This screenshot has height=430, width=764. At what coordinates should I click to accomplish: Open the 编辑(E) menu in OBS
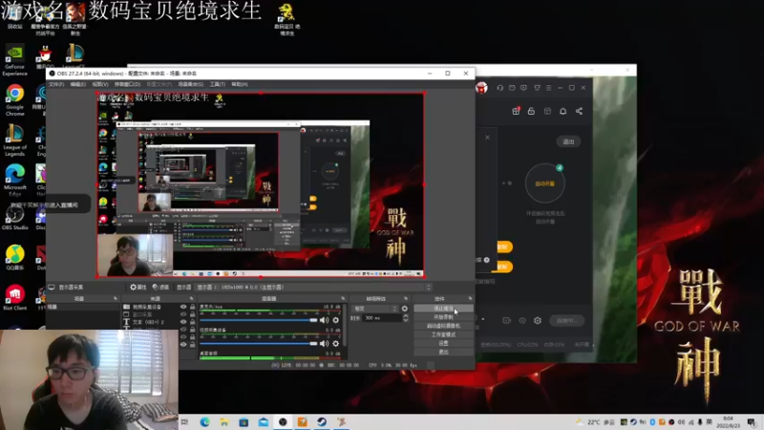[78, 84]
